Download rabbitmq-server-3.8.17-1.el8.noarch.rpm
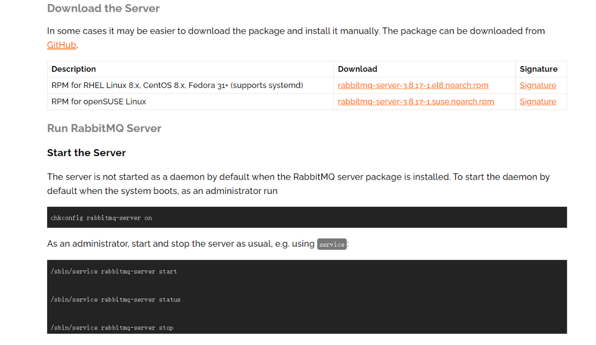The image size is (596, 345). (x=413, y=85)
